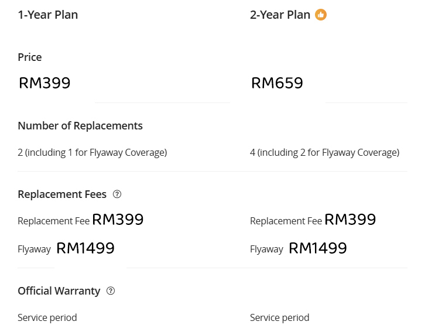
Task: Click the '2 (including 1 for Flyaway Coverage)' text
Action: (92, 152)
